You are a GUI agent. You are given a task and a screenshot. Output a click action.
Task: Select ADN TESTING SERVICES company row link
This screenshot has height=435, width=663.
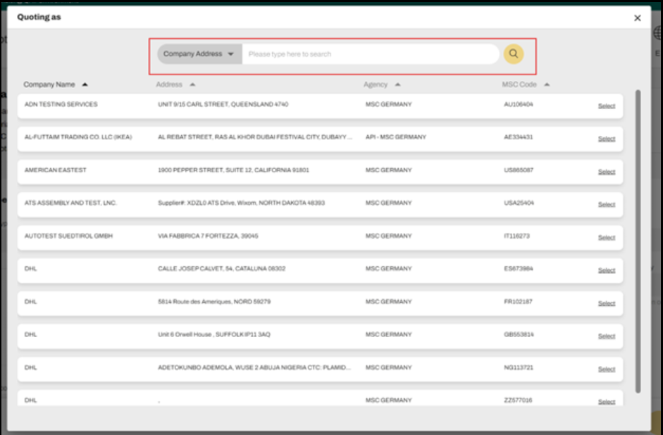point(607,106)
